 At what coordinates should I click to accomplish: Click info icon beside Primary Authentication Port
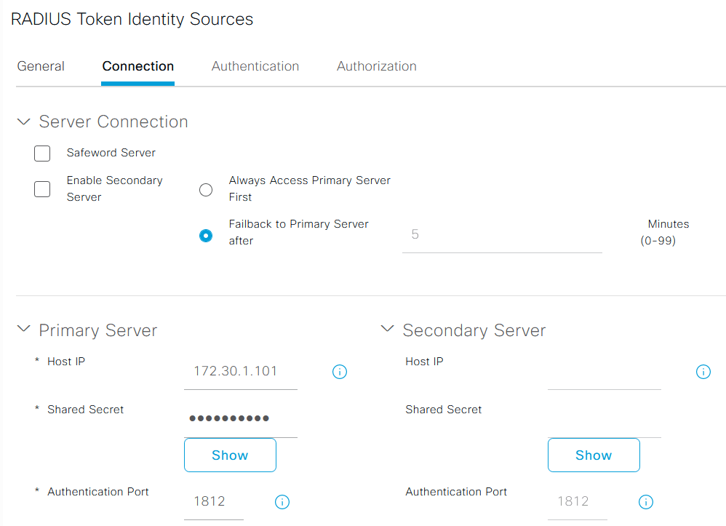283,502
